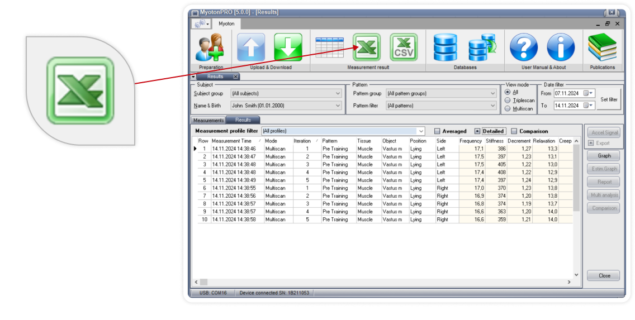Click the To date field 14.11.2024

pos(568,106)
